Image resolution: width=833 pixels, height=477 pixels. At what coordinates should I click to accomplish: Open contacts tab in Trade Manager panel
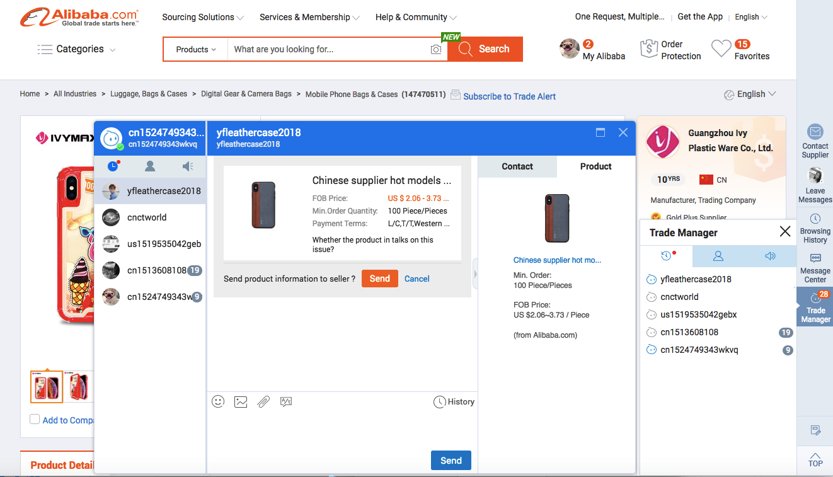[x=718, y=256]
